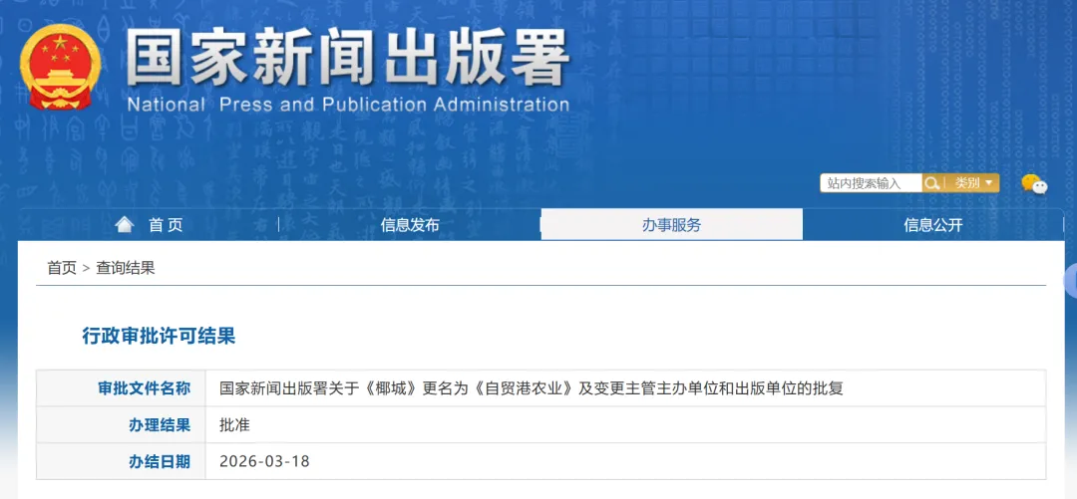Click the 办理结果 label cell
This screenshot has width=1077, height=499.
coord(121,425)
